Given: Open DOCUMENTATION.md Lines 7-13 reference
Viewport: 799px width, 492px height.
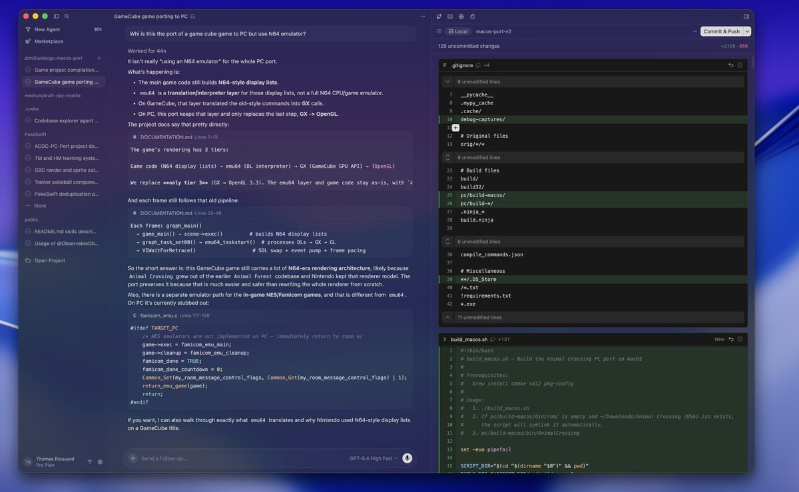Looking at the screenshot, I should [175, 136].
